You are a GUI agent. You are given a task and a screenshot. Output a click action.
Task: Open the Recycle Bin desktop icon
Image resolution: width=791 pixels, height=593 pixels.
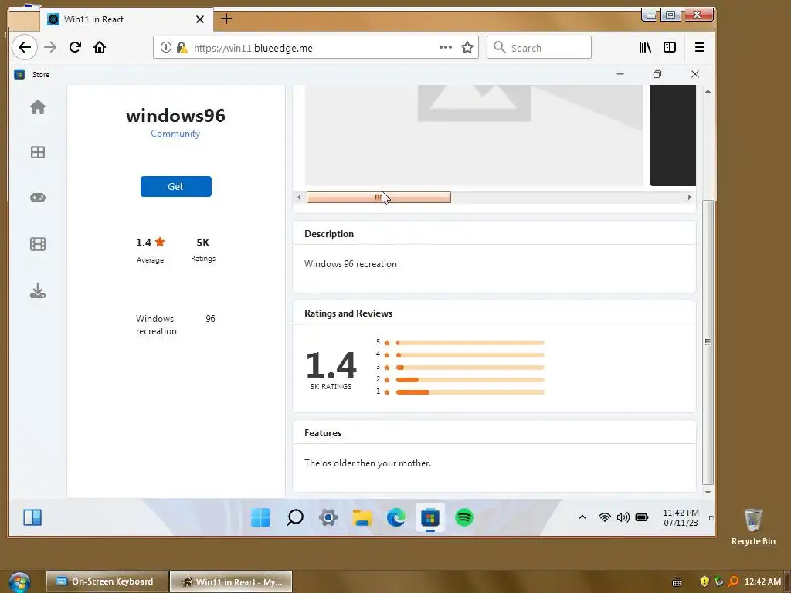[x=753, y=527]
